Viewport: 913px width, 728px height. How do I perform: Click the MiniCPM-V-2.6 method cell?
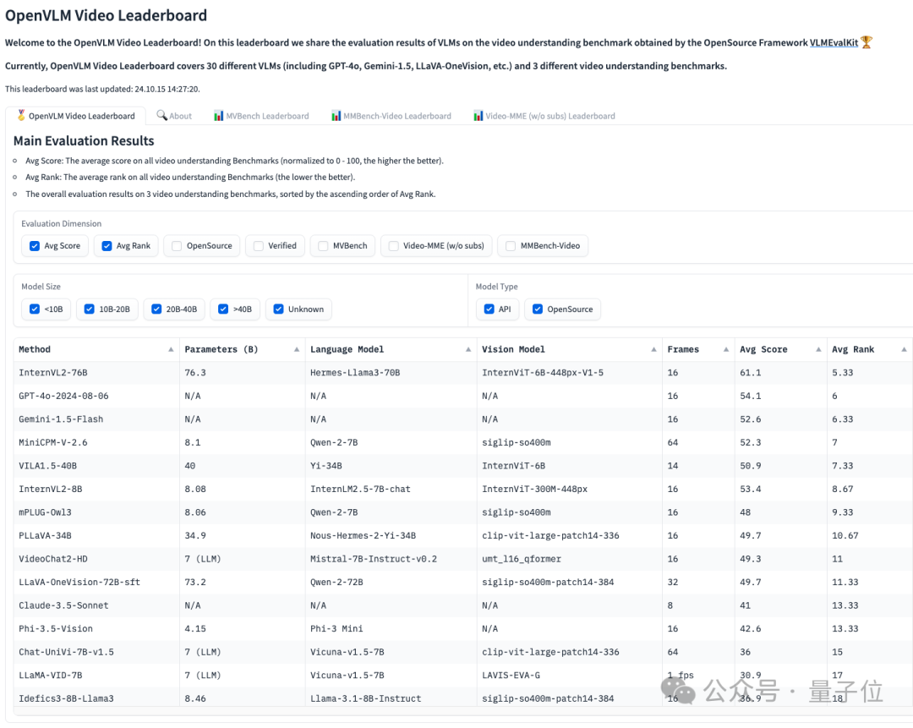click(x=96, y=442)
